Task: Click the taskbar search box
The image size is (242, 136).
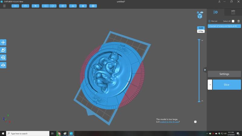Action: click(28, 134)
